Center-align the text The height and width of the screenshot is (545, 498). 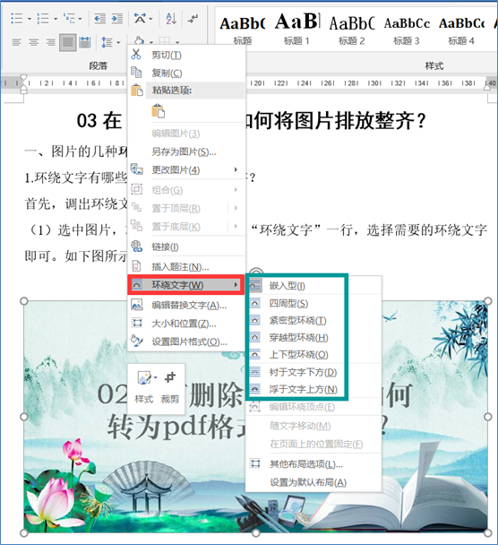click(x=34, y=42)
